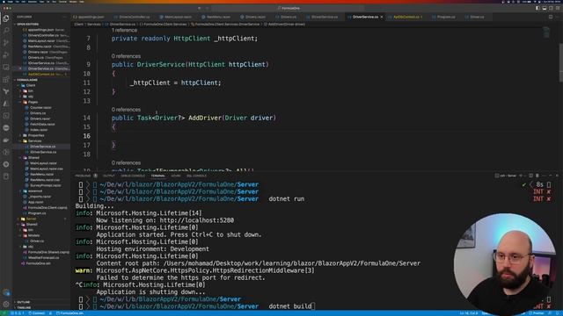
Task: Toggle panel visibility layout button
Action: point(545,8)
